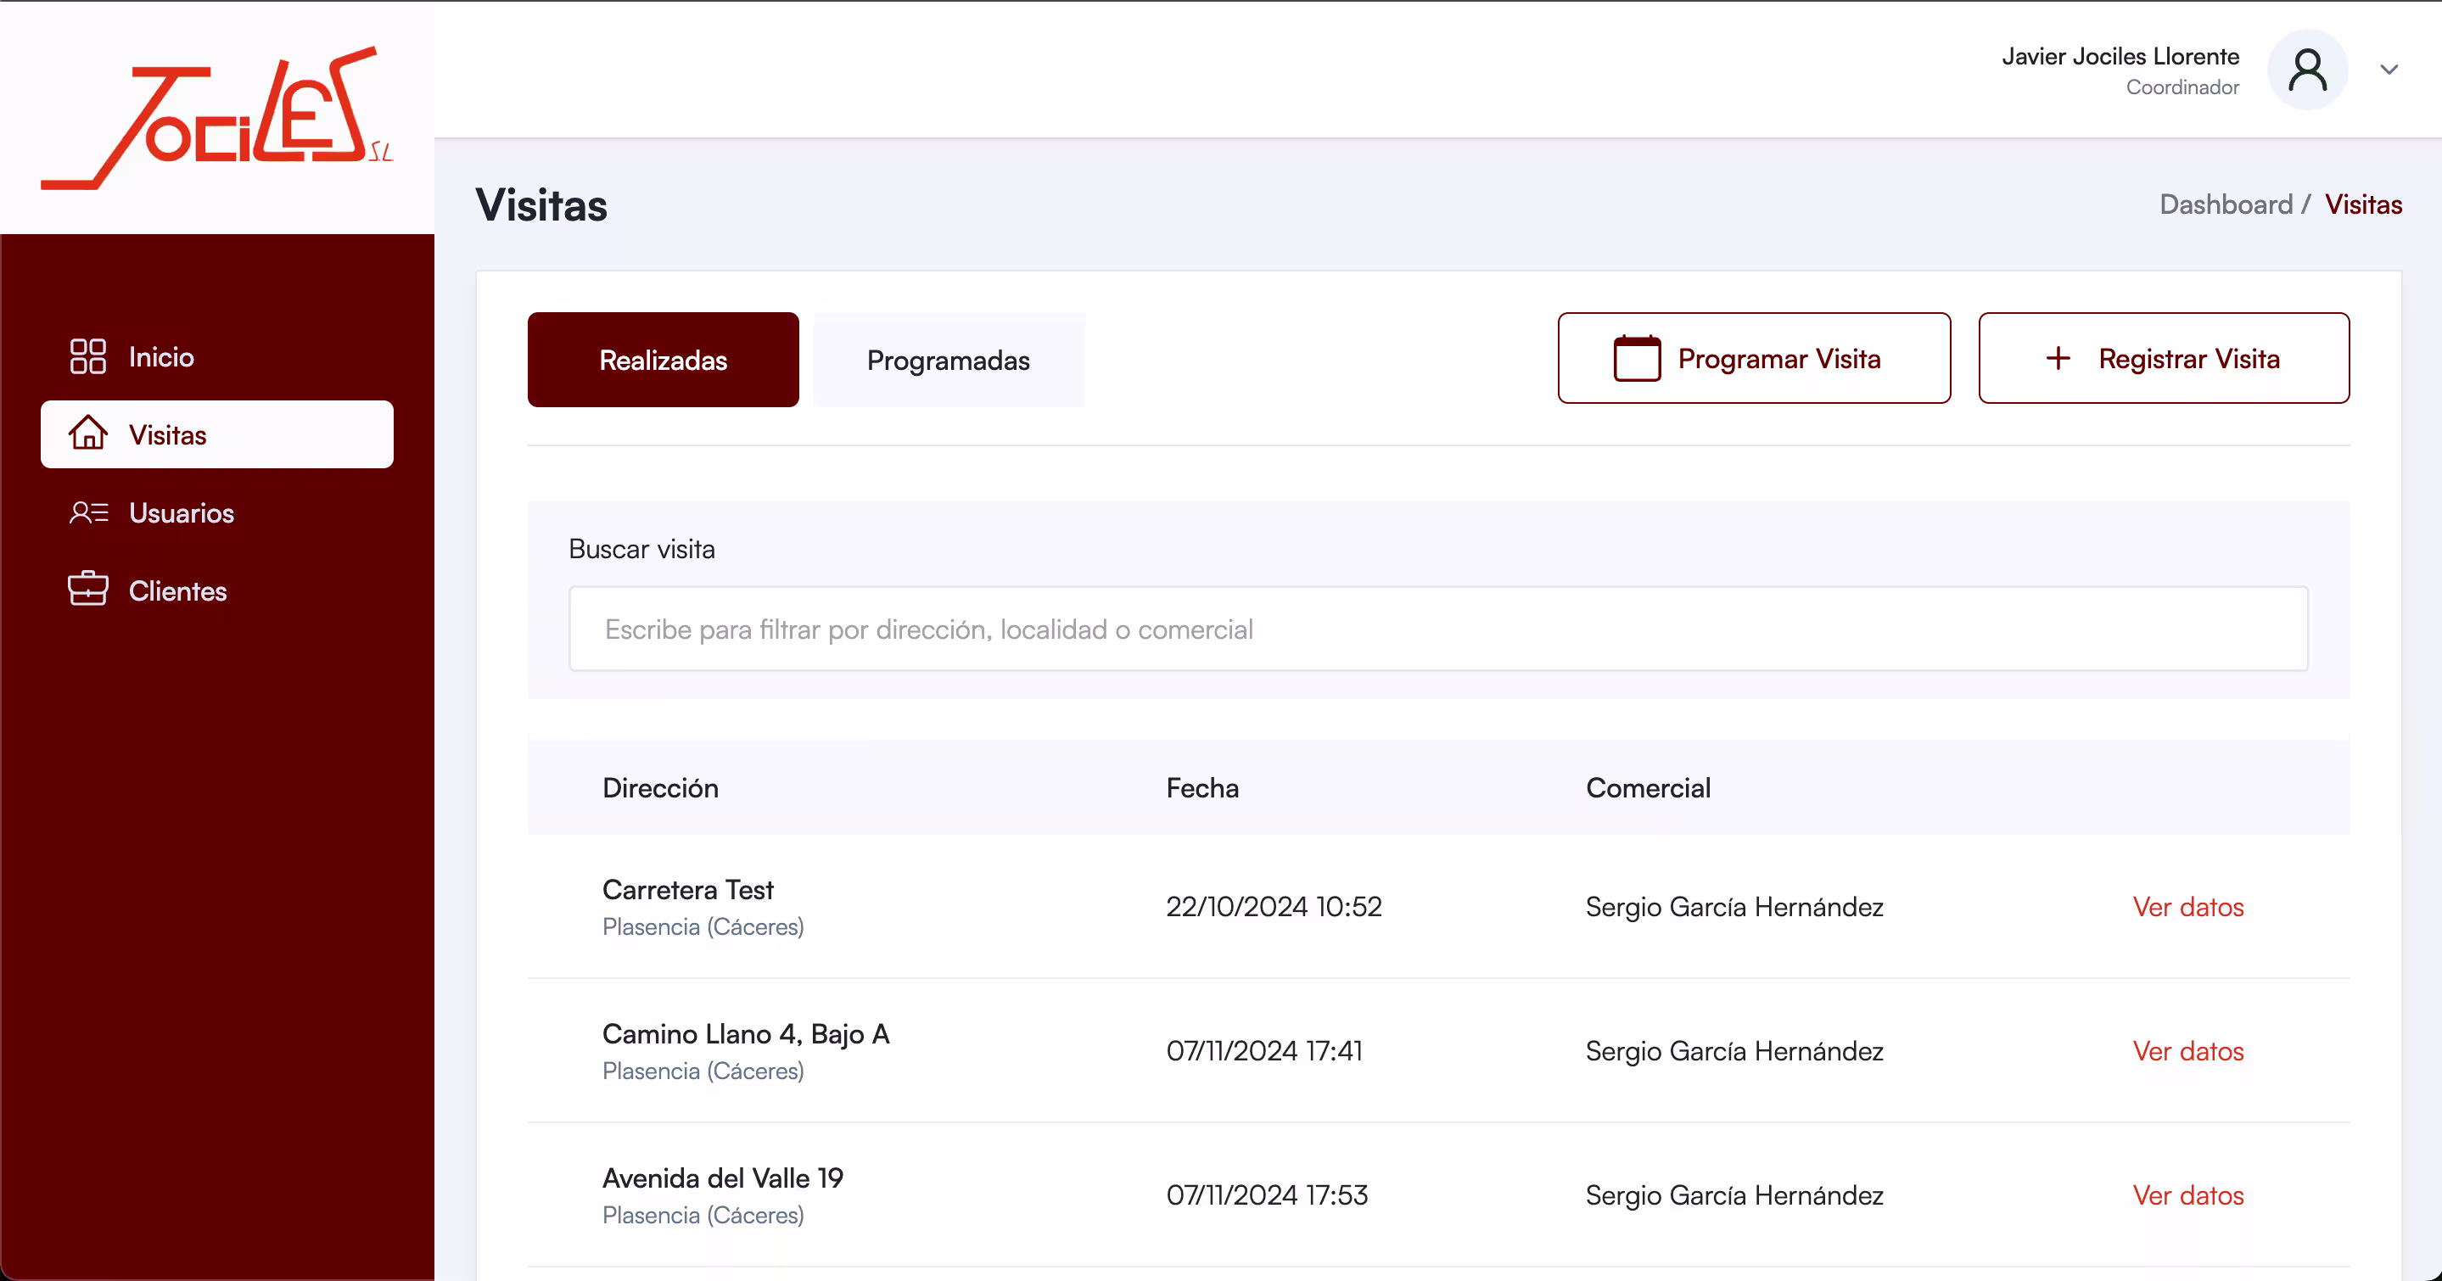2442x1281 pixels.
Task: Open Clientes from the sidebar menu
Action: 177,590
